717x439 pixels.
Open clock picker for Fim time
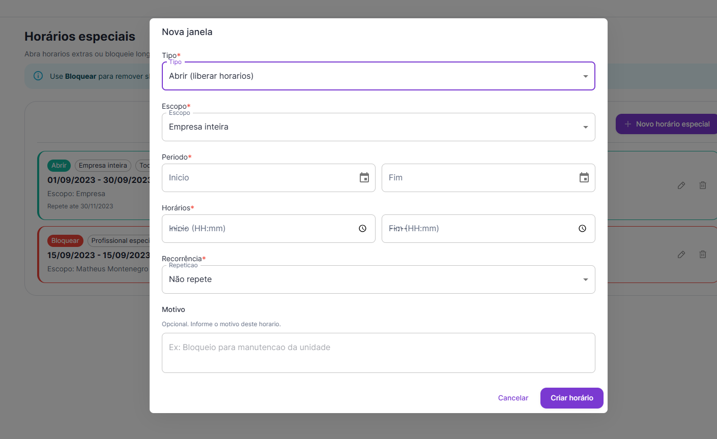tap(583, 229)
